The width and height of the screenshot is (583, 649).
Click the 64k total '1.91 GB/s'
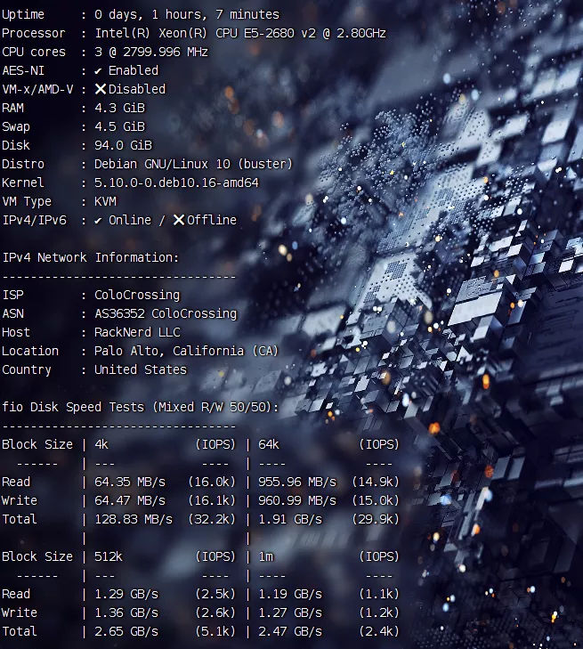290,519
